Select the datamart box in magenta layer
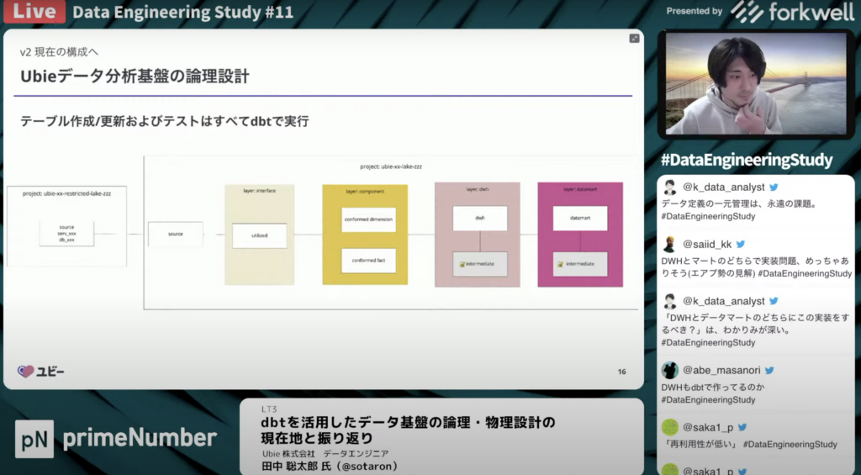 pyautogui.click(x=580, y=219)
